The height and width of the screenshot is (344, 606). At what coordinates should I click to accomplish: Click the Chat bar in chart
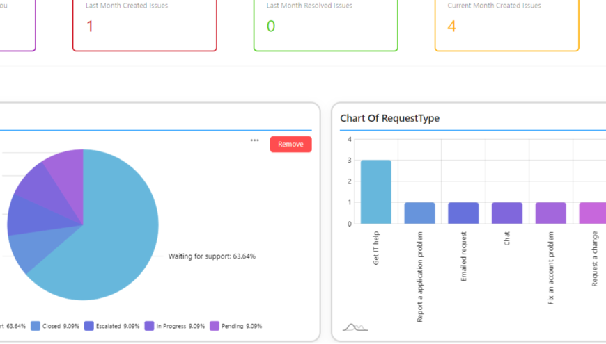[x=506, y=213]
